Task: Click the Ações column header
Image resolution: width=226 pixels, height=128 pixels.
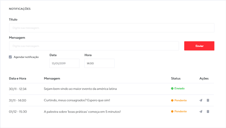Action: [204, 79]
